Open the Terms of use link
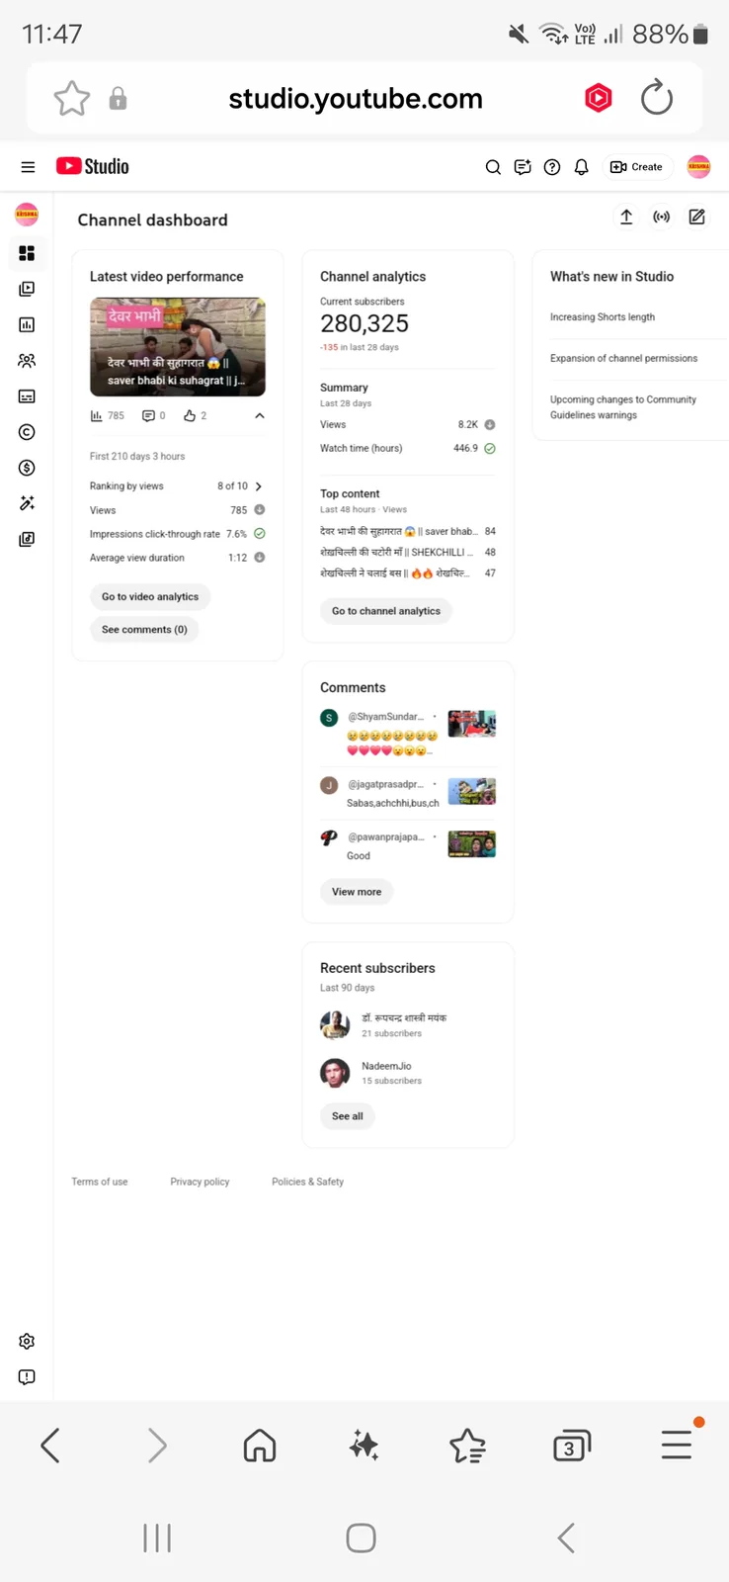 point(100,1182)
